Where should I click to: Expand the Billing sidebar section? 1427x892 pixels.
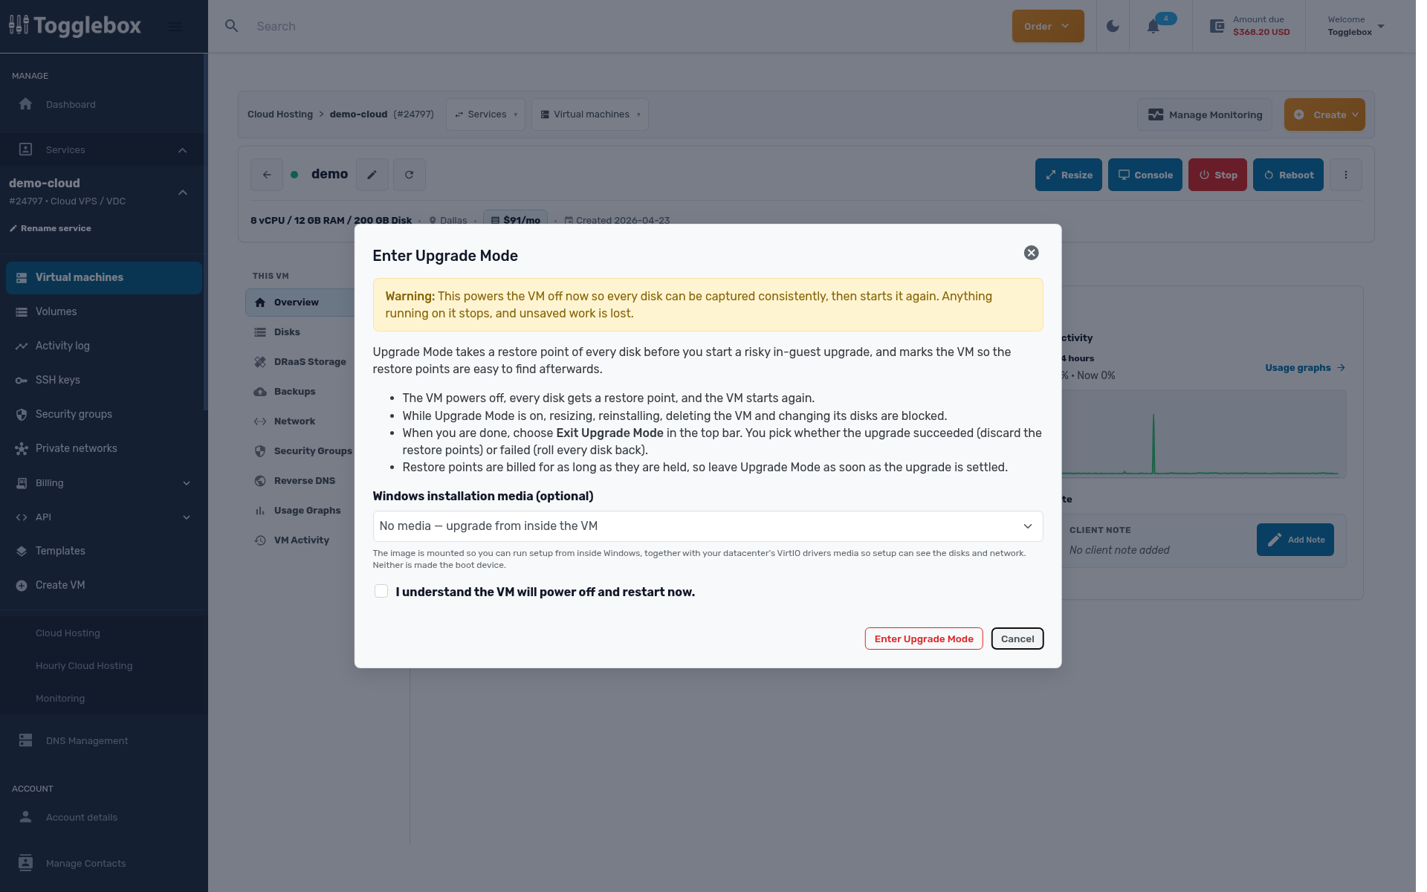pos(104,483)
